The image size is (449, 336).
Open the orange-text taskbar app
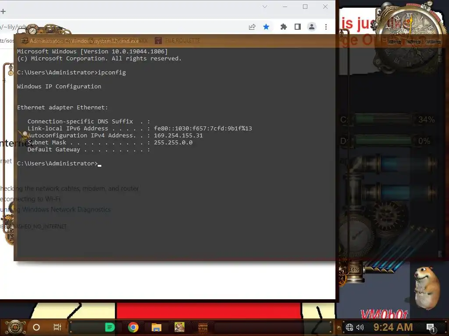(203, 327)
